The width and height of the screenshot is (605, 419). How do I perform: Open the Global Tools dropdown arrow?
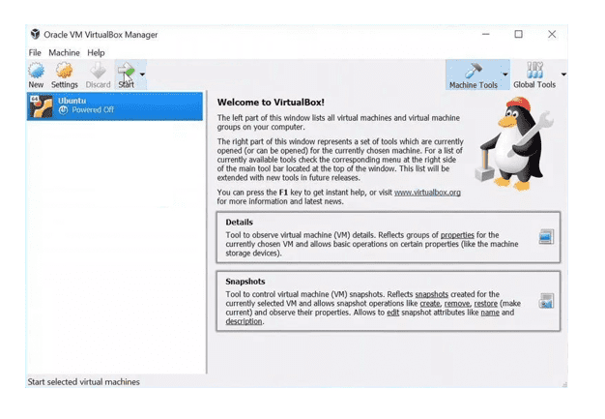563,75
